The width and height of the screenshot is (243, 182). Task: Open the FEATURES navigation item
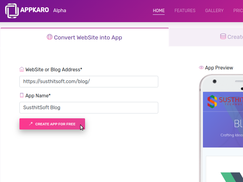185,11
